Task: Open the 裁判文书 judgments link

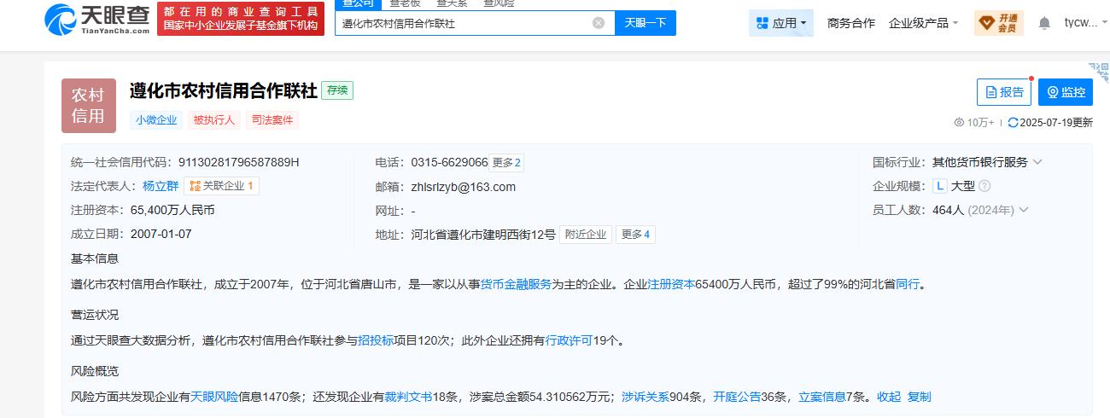Action: pos(409,397)
